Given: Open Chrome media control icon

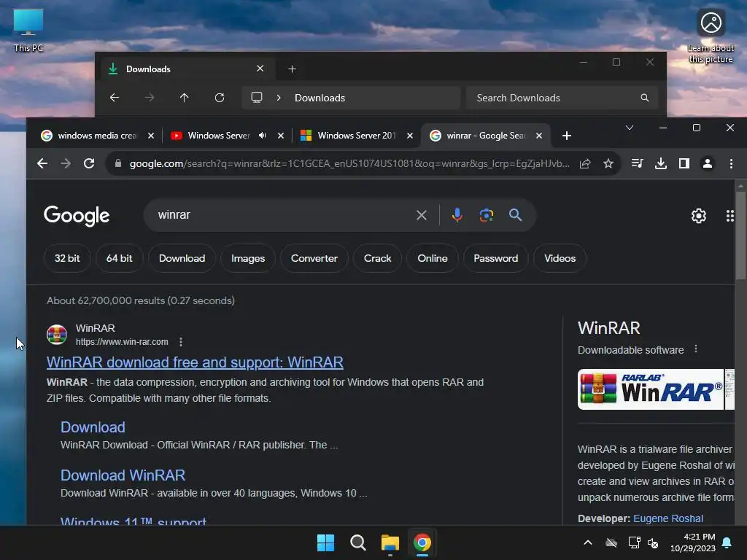Looking at the screenshot, I should click(637, 163).
